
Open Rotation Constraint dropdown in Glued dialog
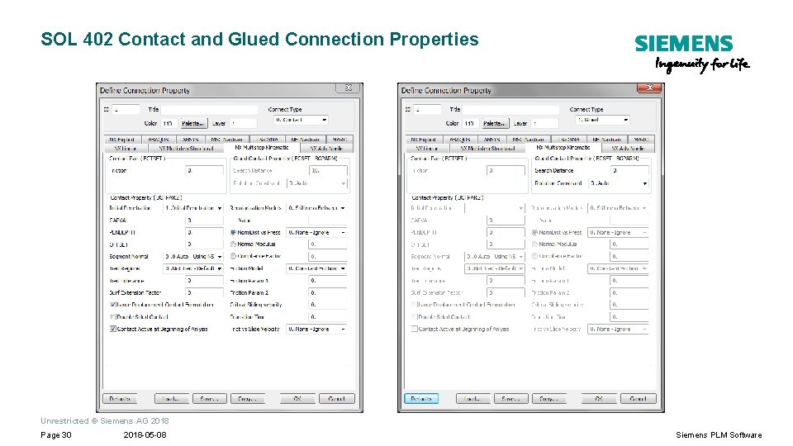point(619,183)
